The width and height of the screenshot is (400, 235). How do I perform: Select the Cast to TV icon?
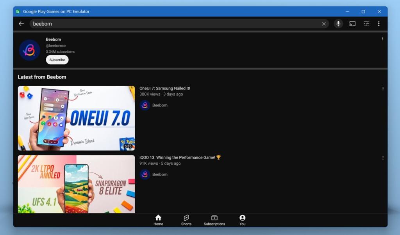pos(352,23)
